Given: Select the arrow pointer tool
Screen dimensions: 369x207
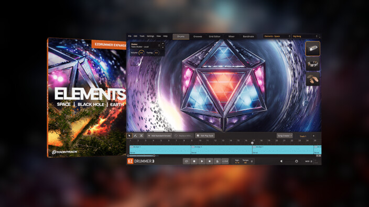Looking at the screenshot, I should point(129,136).
